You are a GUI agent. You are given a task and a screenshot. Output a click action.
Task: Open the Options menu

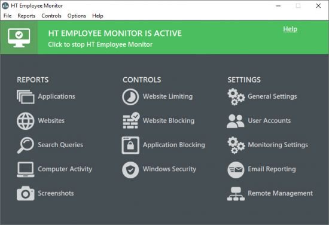77,16
